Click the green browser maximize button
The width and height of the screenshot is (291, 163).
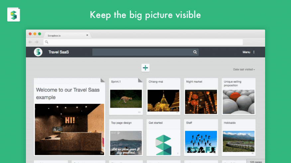click(40, 34)
